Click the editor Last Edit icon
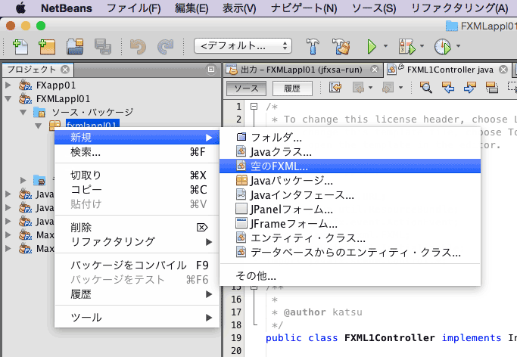The image size is (517, 357). point(335,88)
